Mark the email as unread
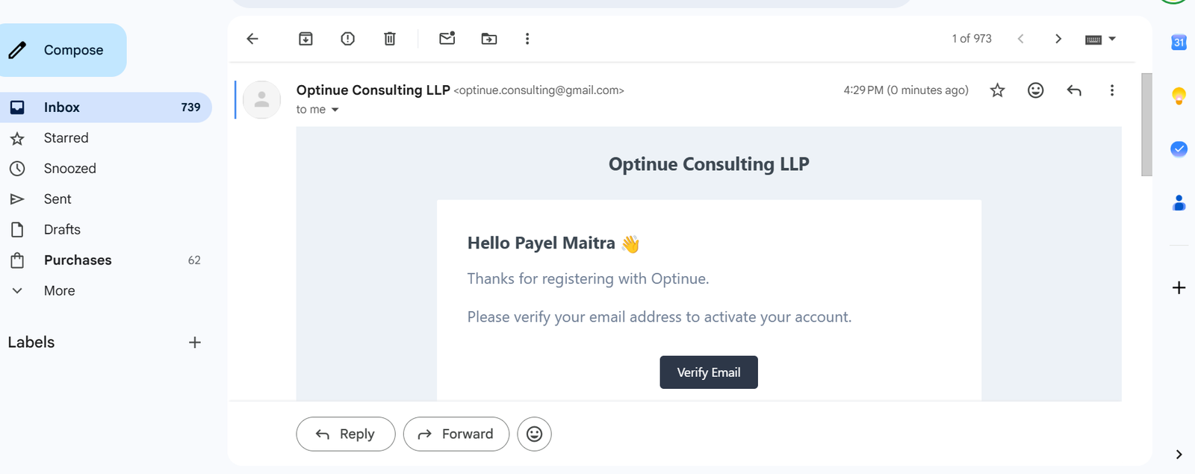Screen dimensions: 1195x474 tap(447, 38)
